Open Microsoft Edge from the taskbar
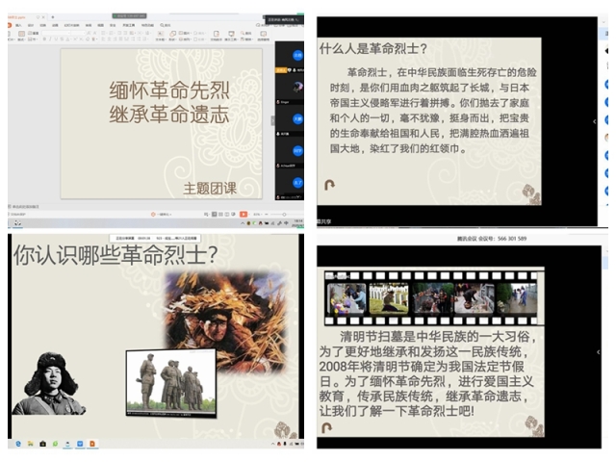Image resolution: width=616 pixels, height=462 pixels. pos(18,444)
